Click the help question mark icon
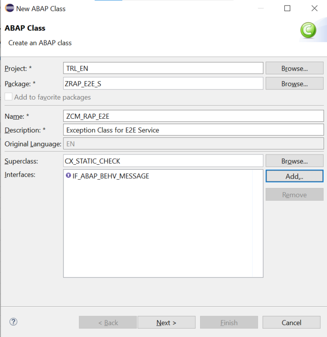This screenshot has height=337, width=327. 13,322
